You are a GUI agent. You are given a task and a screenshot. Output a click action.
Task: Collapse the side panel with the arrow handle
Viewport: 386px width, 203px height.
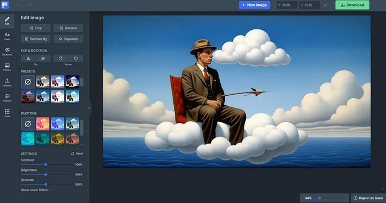tap(89, 108)
